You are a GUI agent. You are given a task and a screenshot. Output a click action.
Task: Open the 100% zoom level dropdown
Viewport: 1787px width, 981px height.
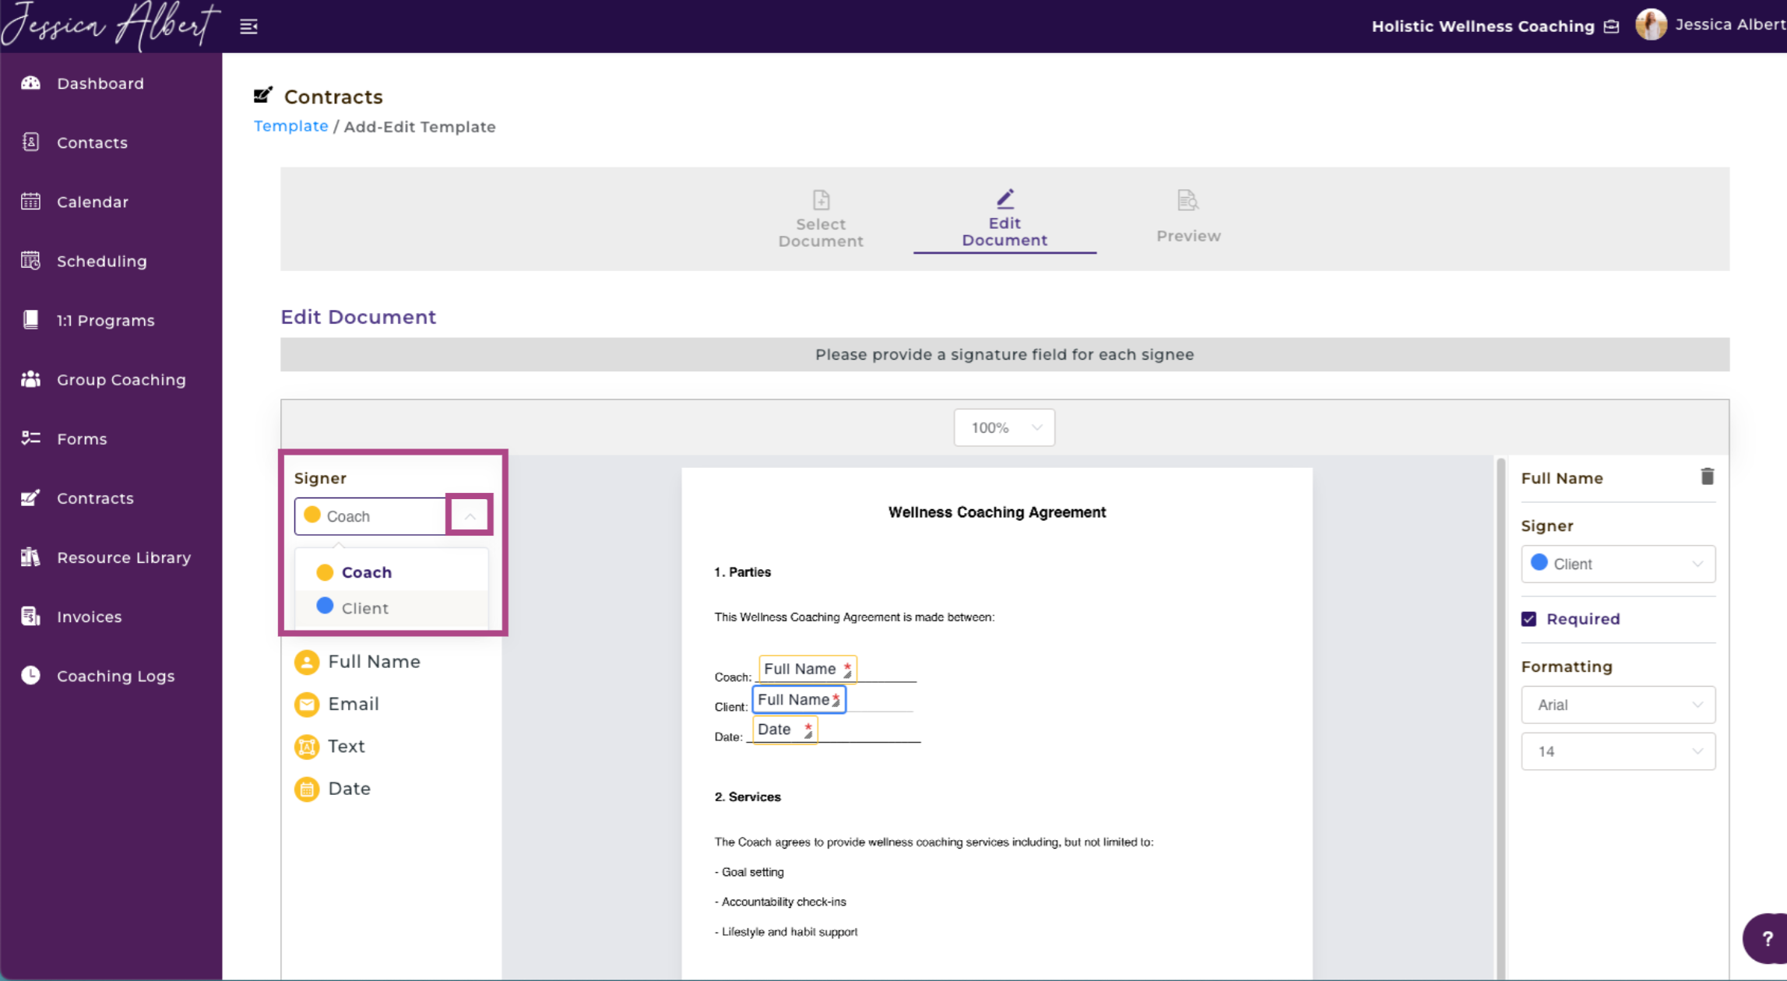point(1004,427)
